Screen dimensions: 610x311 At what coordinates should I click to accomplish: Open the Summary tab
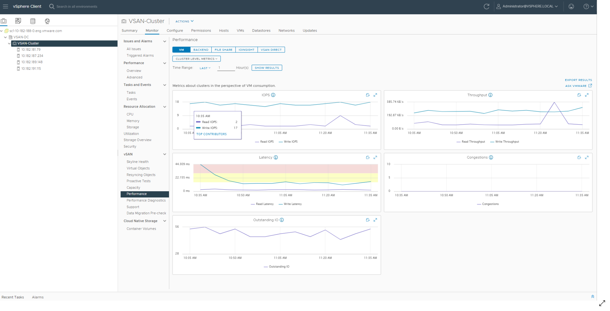pos(130,31)
